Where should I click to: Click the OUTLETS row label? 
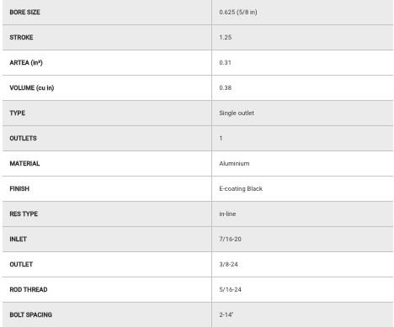coord(23,138)
